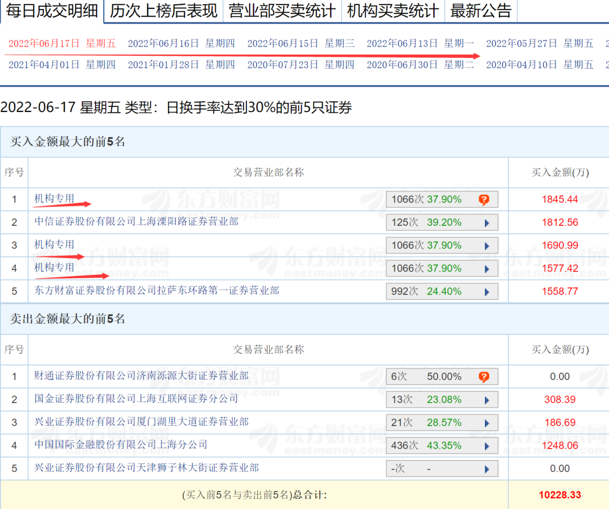Image resolution: width=609 pixels, height=509 pixels.
Task: Select the 2020年07月23日 星期四 date link
Action: pyautogui.click(x=301, y=65)
